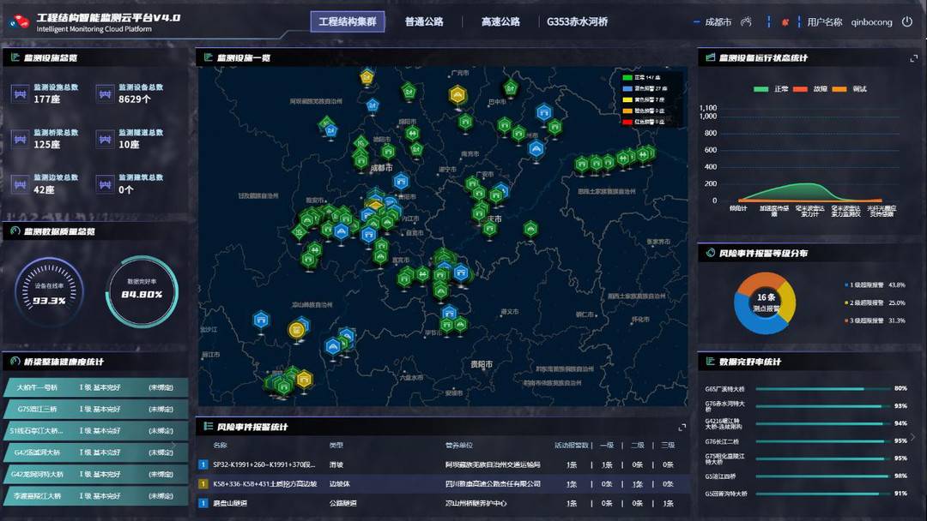927x521 pixels.
Task: Expand the 风险事件报警统计 table fullscreen
Action: 682,427
